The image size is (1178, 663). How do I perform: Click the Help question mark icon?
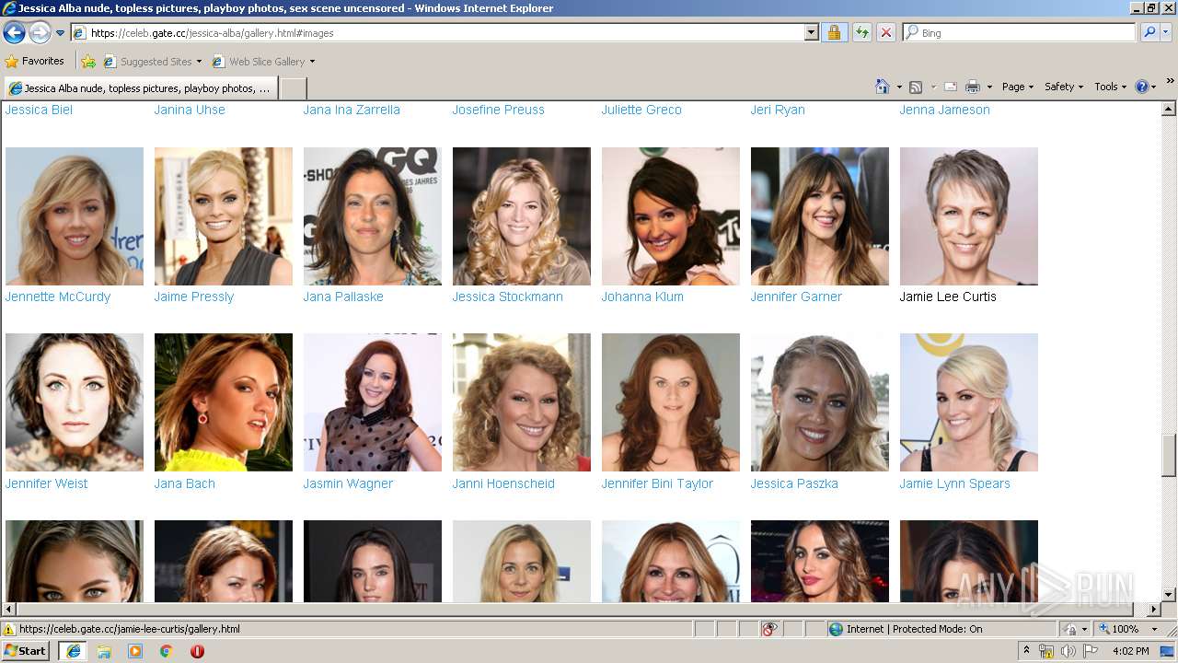click(1141, 87)
